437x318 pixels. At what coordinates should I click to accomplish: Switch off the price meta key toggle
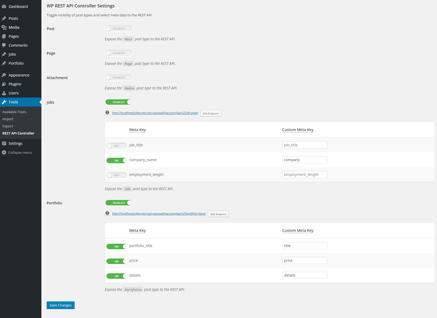(x=117, y=261)
